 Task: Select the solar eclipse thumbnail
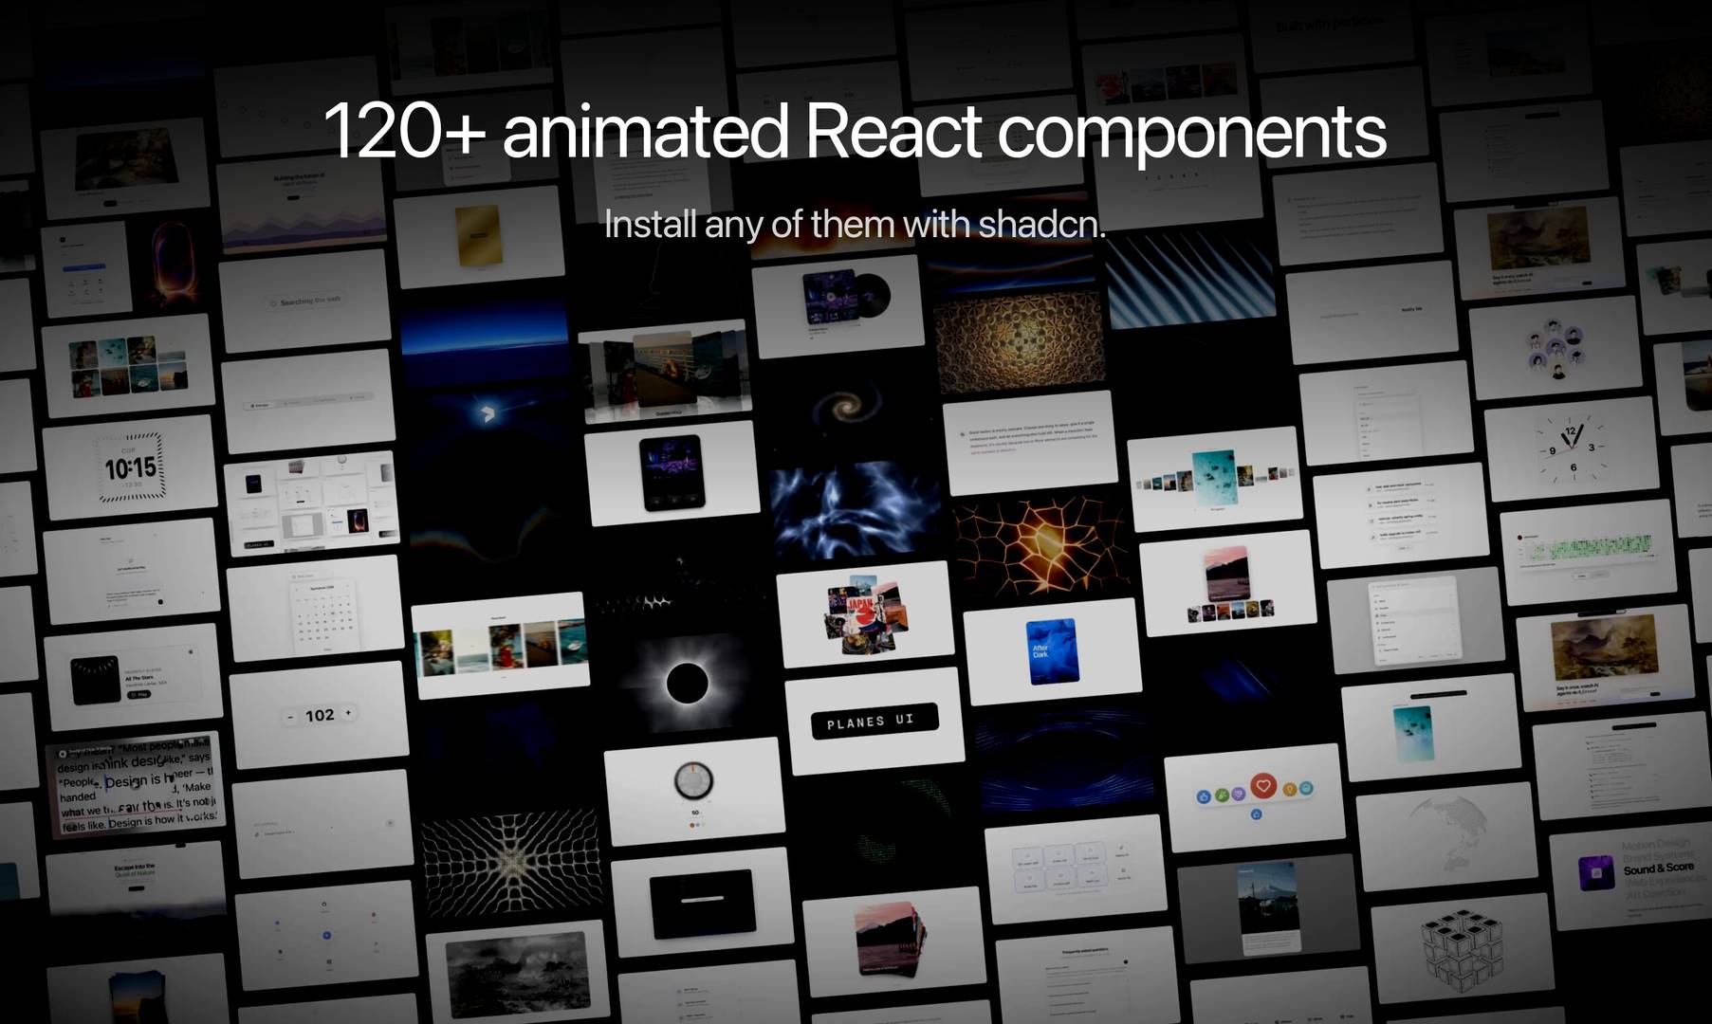[x=687, y=683]
